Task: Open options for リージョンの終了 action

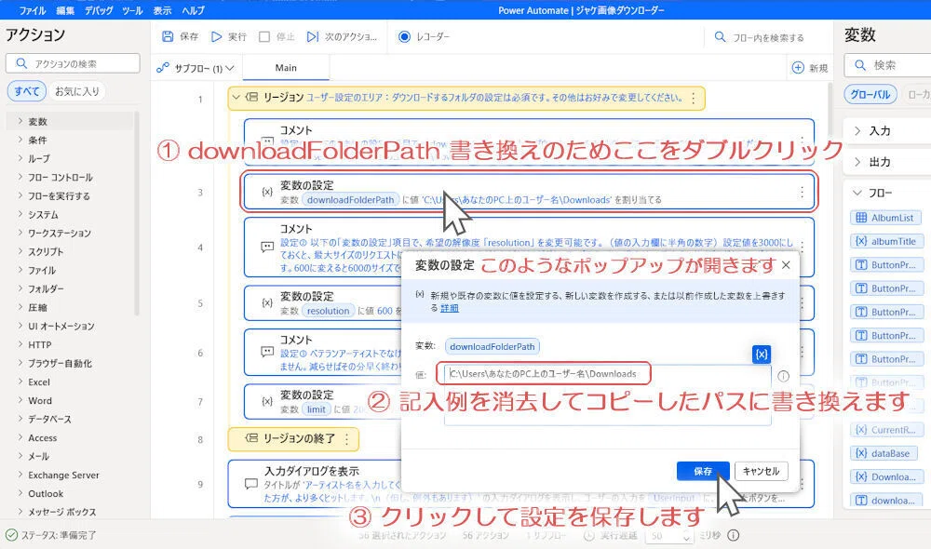Action: pyautogui.click(x=346, y=438)
